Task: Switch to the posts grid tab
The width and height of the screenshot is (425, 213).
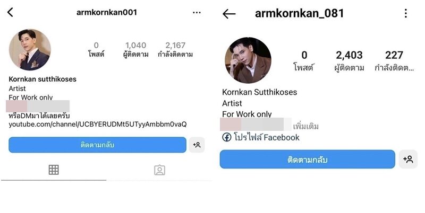Action: [x=54, y=170]
